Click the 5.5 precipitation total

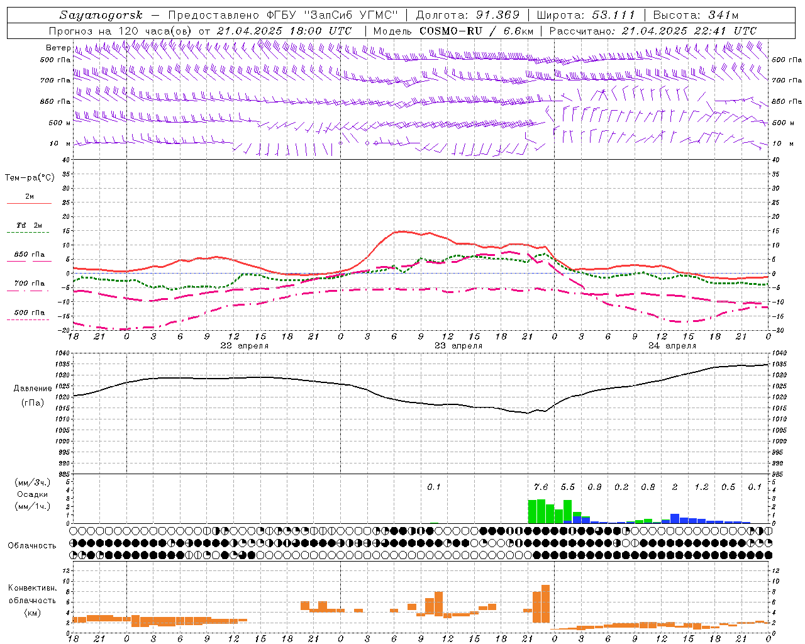568,487
